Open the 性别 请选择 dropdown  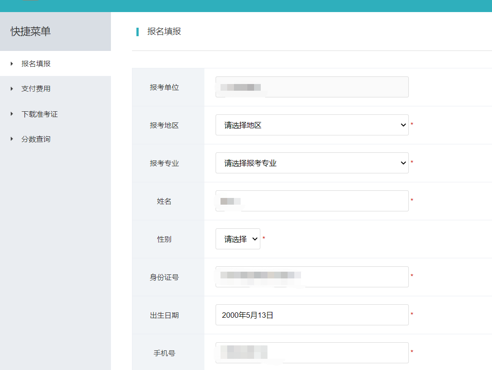(238, 239)
